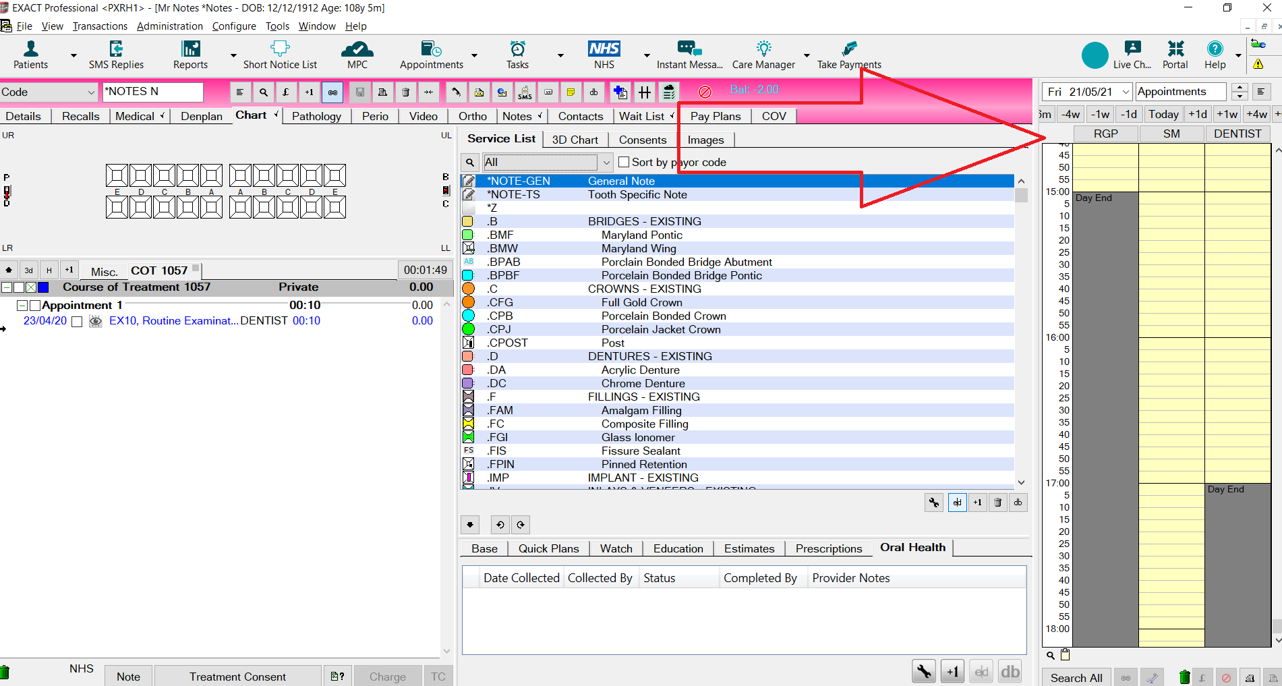1282x686 pixels.
Task: Toggle the green crossed box on Course of Treatment row
Action: pyautogui.click(x=31, y=287)
